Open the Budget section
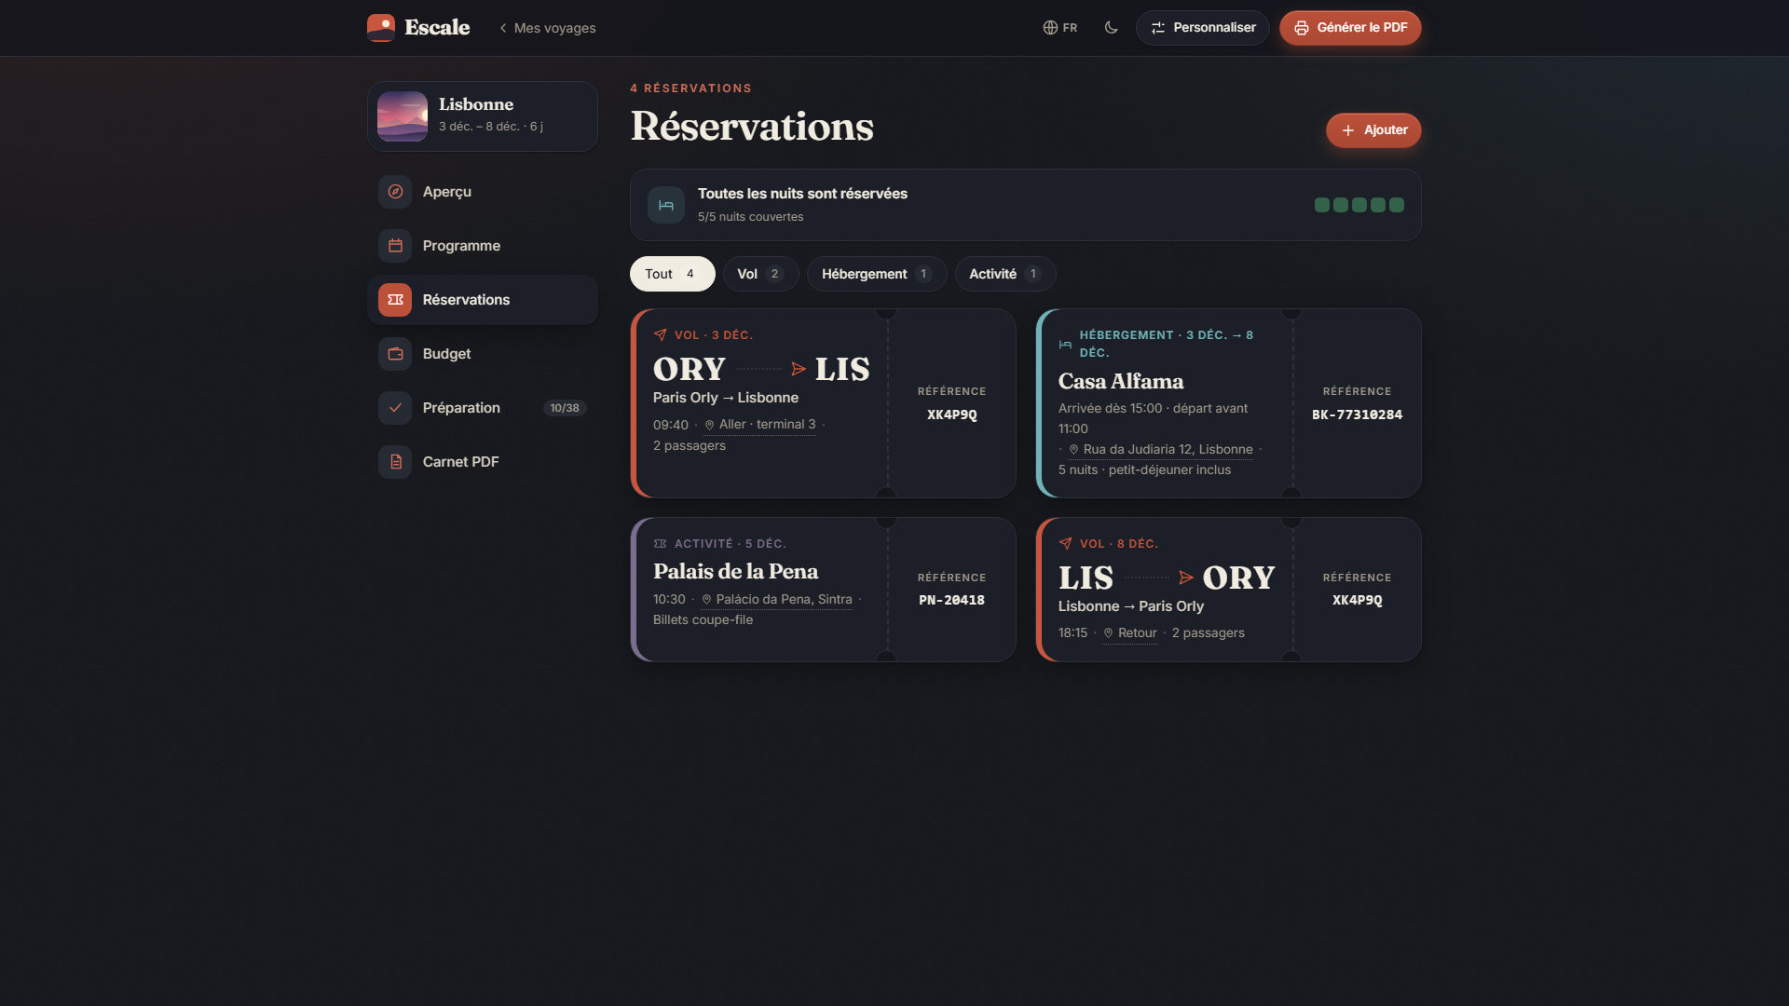 point(483,353)
